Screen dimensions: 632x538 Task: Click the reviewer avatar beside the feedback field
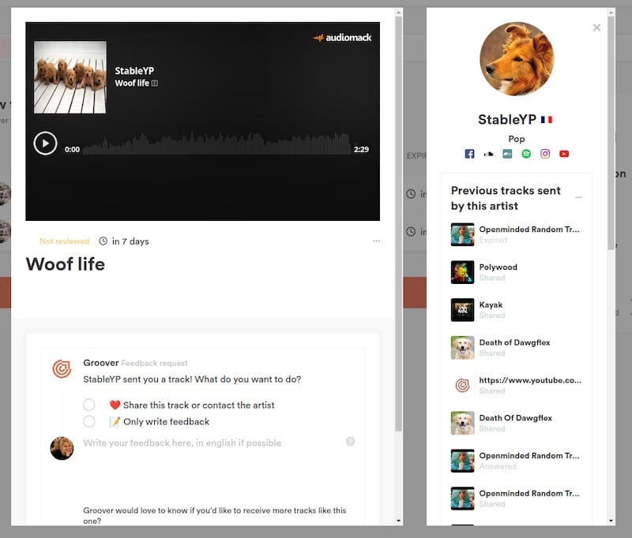tap(62, 448)
